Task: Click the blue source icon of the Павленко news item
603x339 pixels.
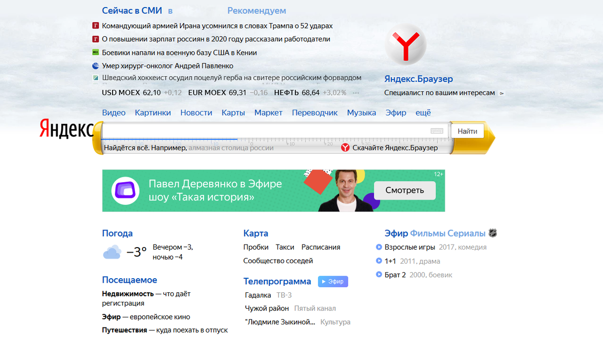Action: [95, 66]
